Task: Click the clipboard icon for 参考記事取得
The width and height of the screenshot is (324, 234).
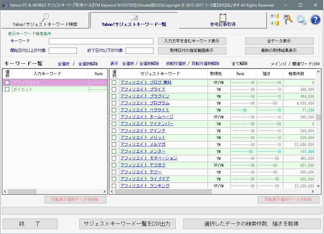Action: 223,18
